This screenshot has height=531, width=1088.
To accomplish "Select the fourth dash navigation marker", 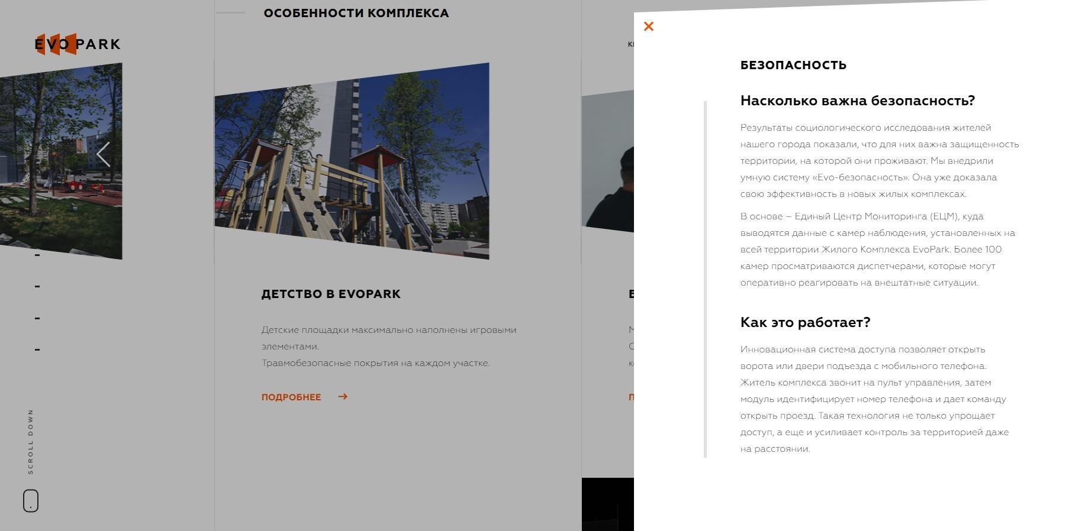I will (37, 349).
